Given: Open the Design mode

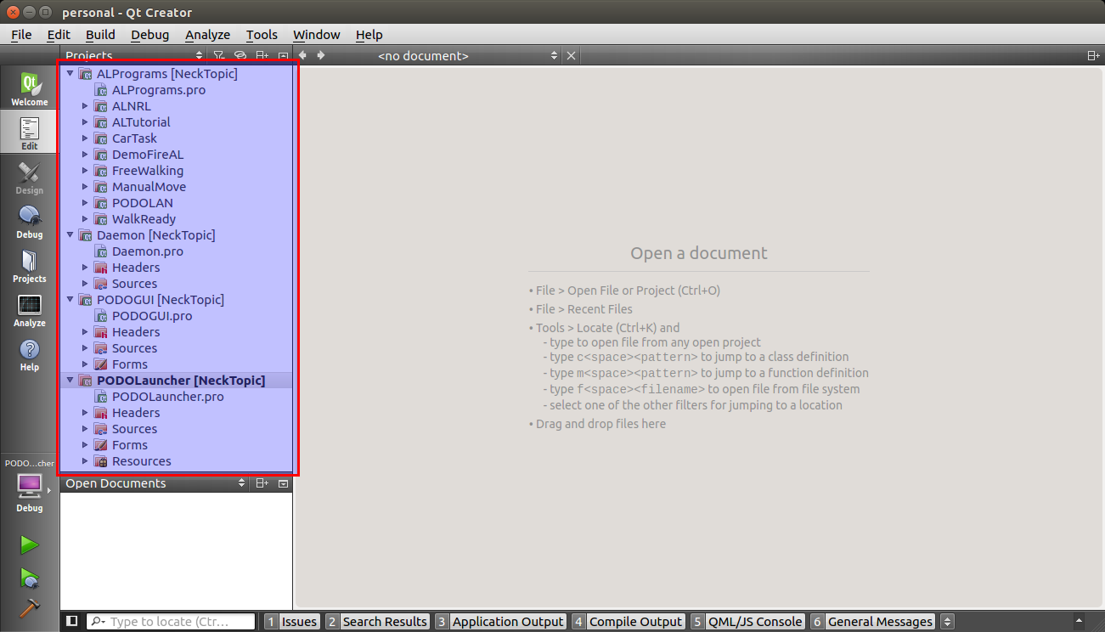Looking at the screenshot, I should pyautogui.click(x=29, y=177).
